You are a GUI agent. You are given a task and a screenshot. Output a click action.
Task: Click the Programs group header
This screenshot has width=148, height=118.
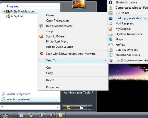pos(13,6)
